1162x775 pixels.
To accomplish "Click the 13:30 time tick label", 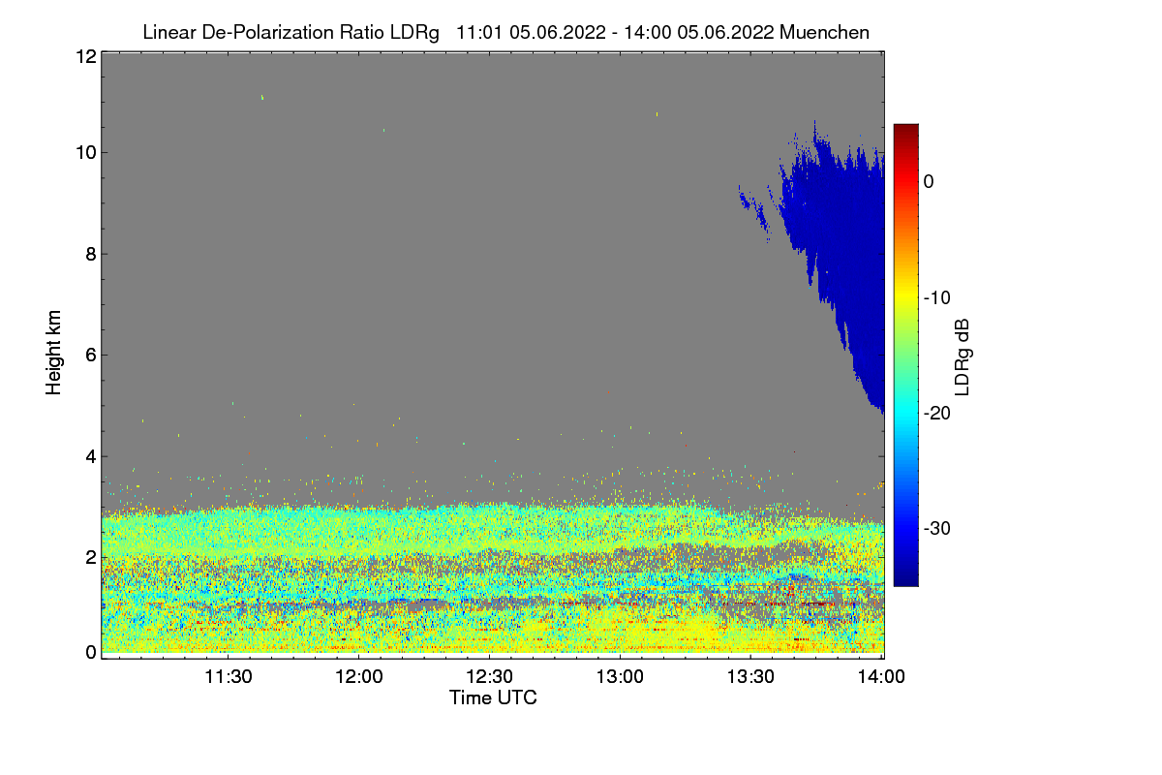I will (x=750, y=677).
